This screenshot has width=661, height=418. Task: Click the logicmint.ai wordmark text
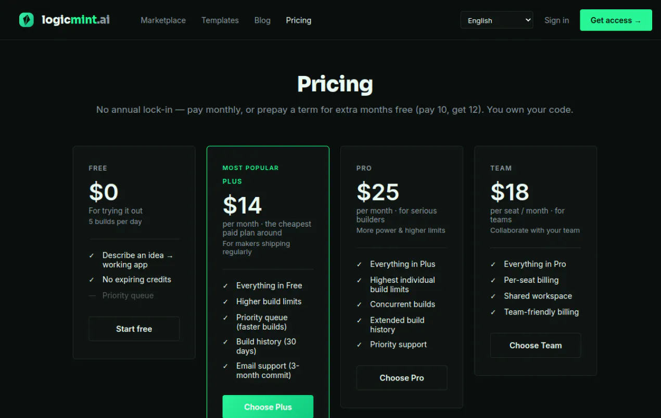pyautogui.click(x=75, y=20)
